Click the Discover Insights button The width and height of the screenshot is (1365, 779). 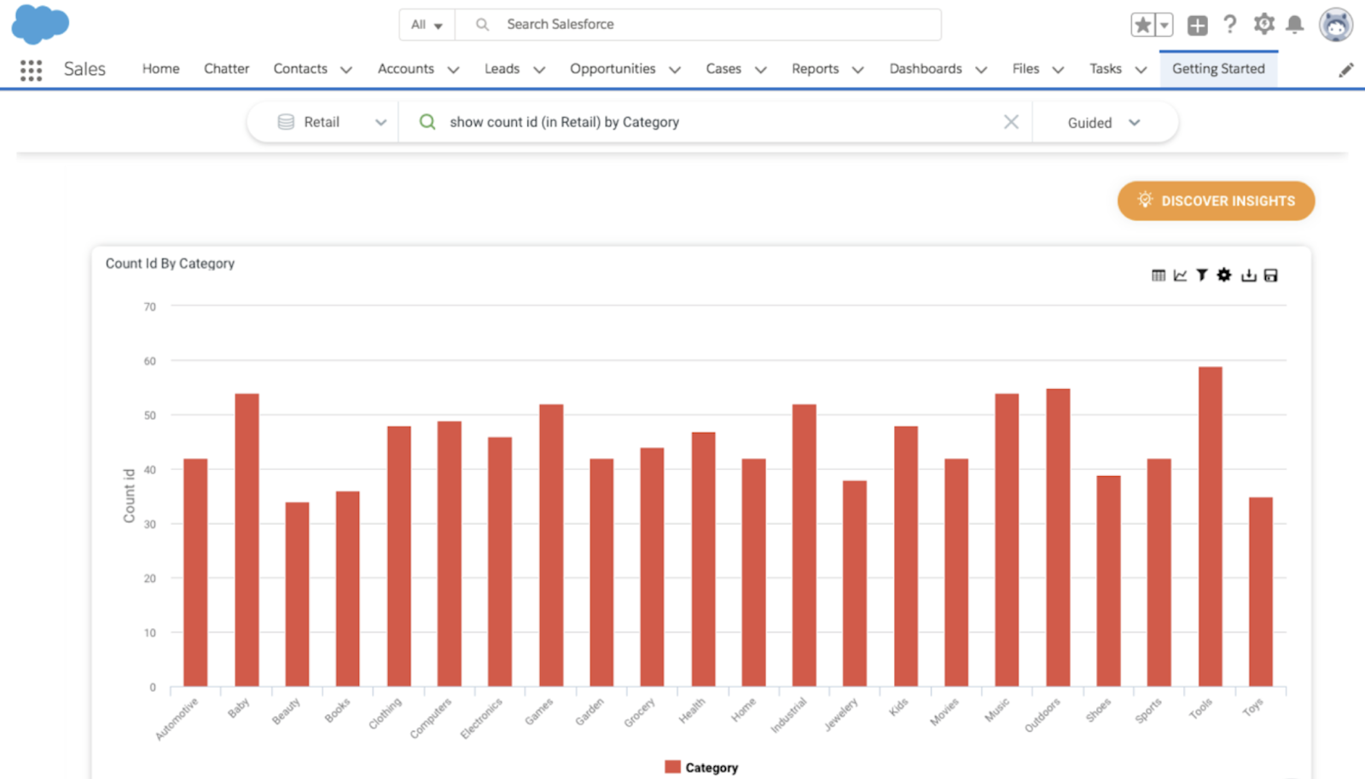coord(1216,201)
